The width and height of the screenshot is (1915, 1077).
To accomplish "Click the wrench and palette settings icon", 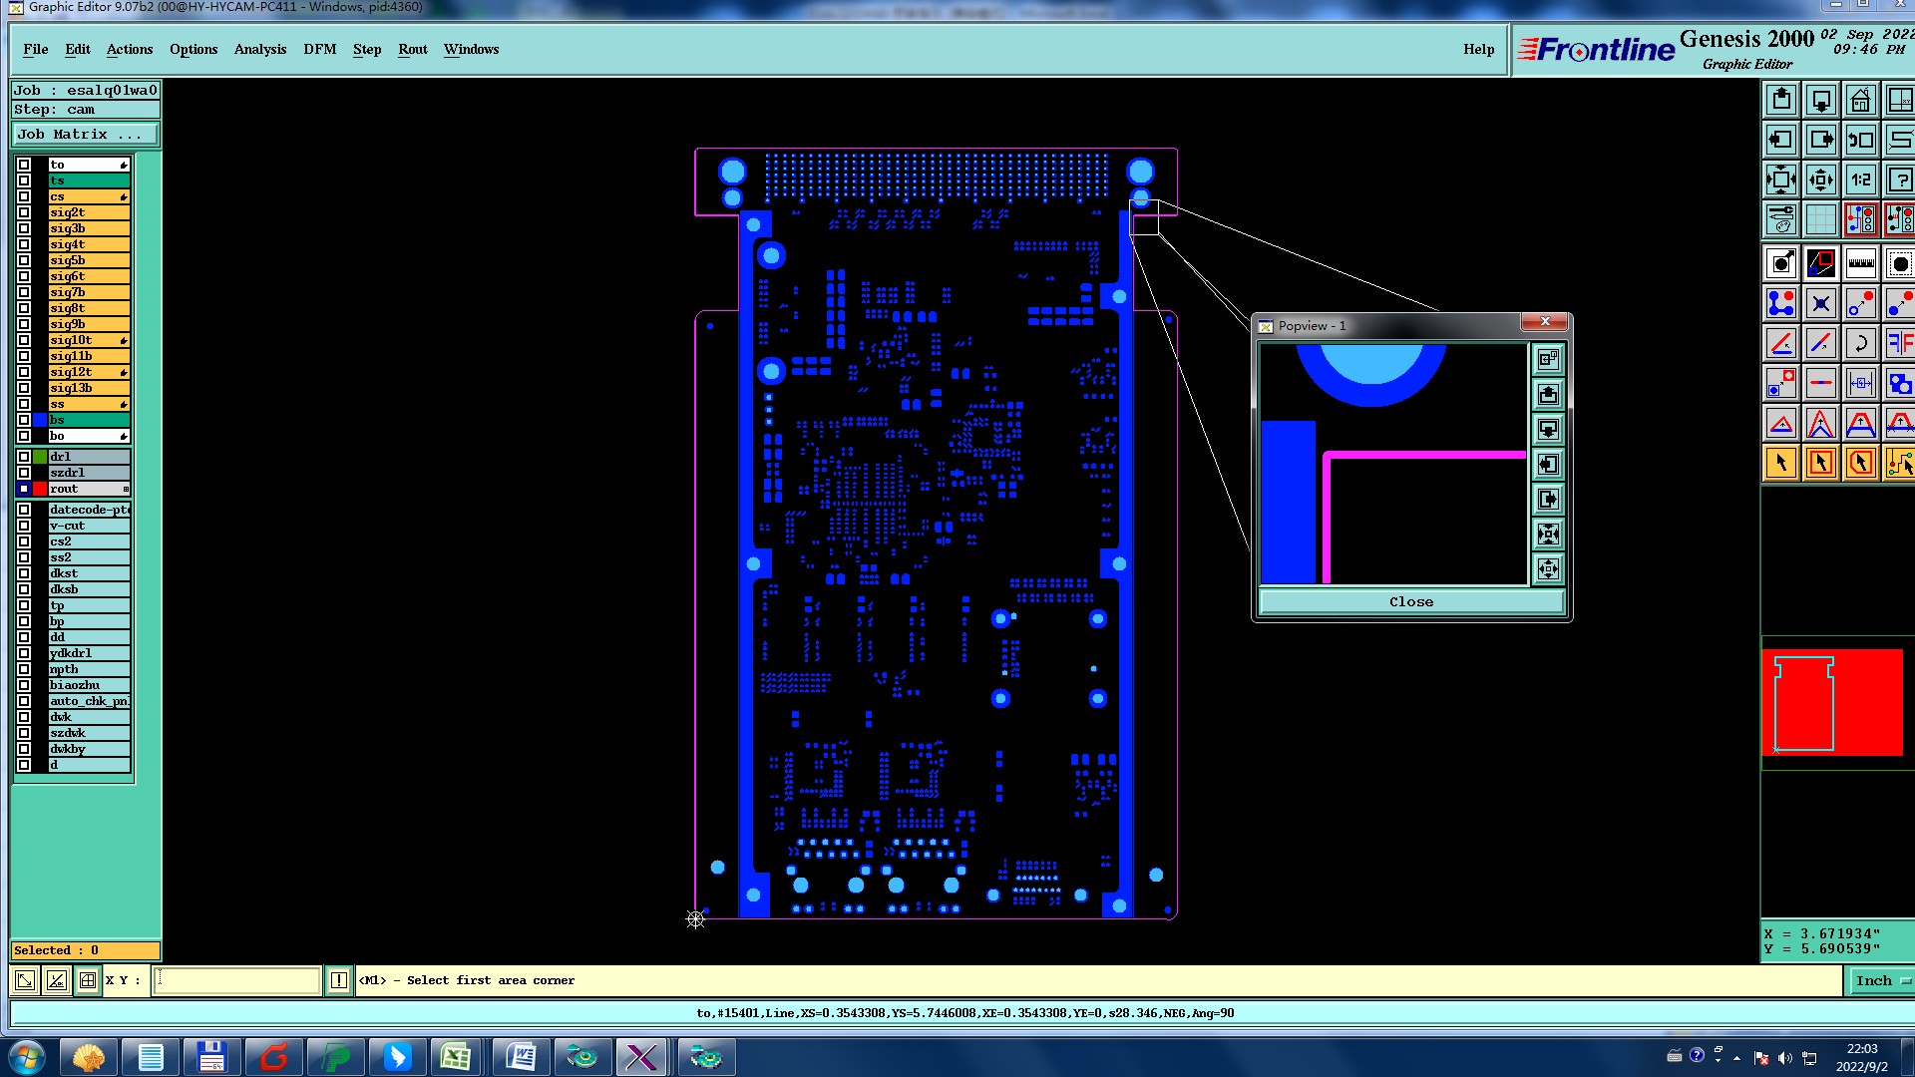I will coord(1781,219).
